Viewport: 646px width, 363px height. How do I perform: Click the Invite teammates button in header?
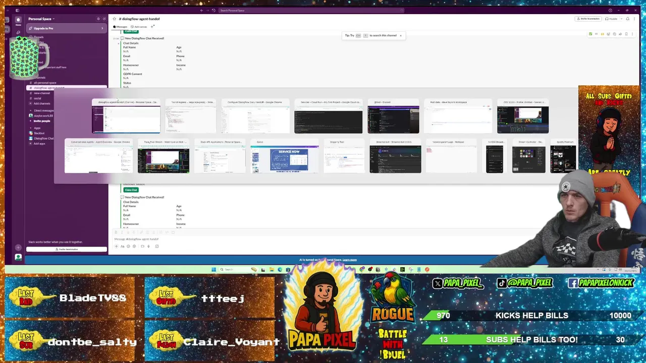click(x=588, y=19)
